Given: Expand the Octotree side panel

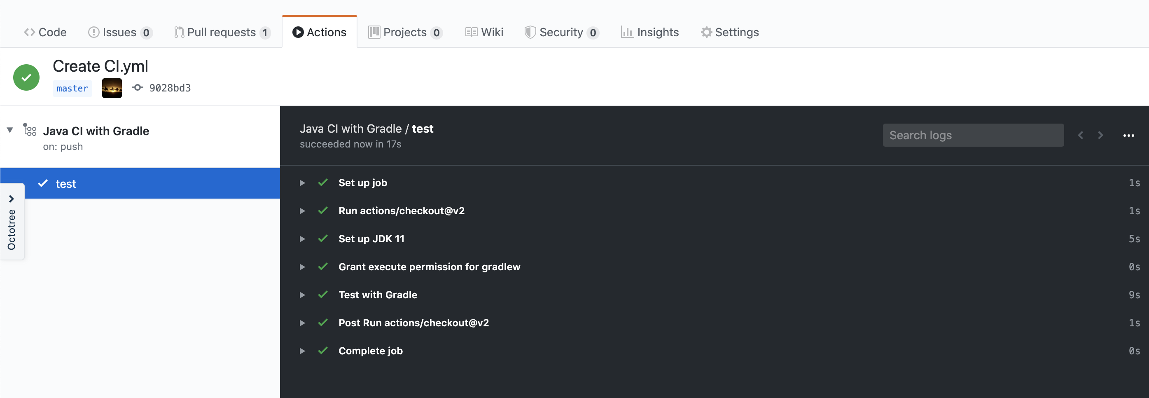Looking at the screenshot, I should click(x=12, y=221).
